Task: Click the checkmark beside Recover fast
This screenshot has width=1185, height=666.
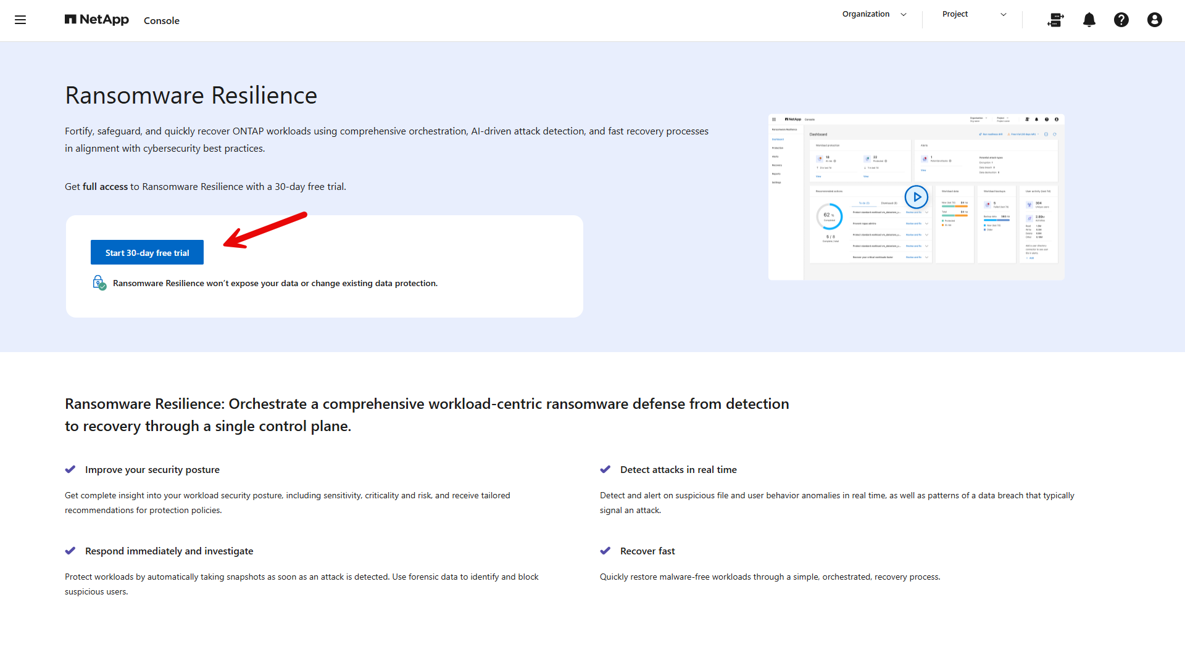Action: [605, 551]
